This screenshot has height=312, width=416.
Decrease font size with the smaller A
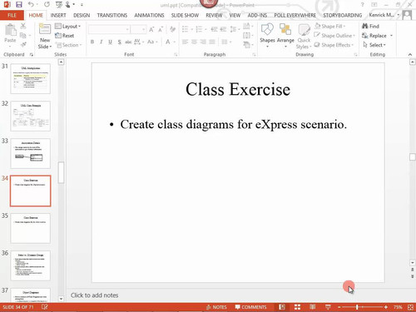pos(161,29)
